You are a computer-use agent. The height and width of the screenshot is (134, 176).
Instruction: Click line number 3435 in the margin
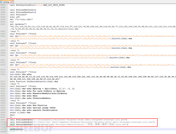coord(3,125)
